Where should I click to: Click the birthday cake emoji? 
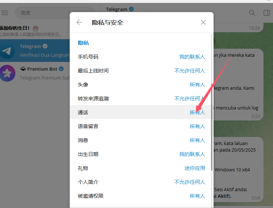[35, 28]
